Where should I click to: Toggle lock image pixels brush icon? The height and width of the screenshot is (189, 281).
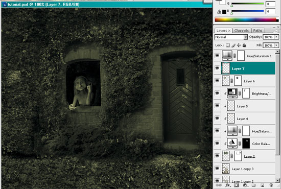tap(233, 45)
